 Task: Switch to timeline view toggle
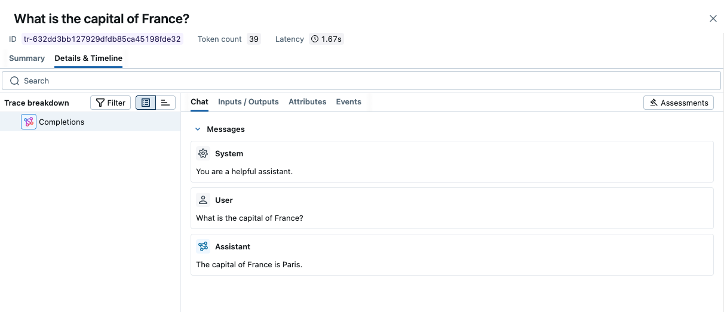tap(165, 103)
